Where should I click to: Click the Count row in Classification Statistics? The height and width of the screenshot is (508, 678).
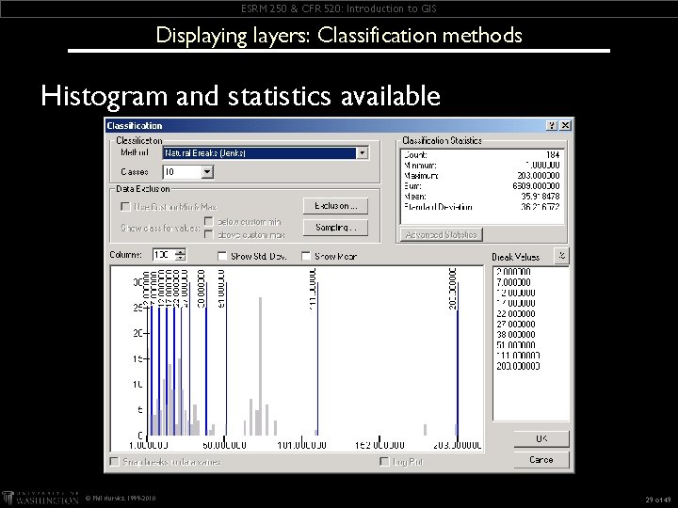click(x=482, y=154)
